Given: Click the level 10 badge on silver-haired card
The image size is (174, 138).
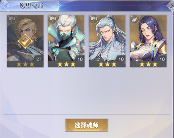Looking at the screenshot, I should click(121, 59).
